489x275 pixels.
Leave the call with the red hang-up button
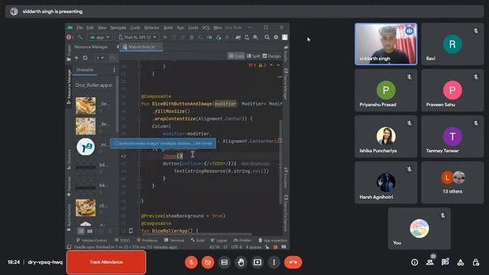(293, 262)
